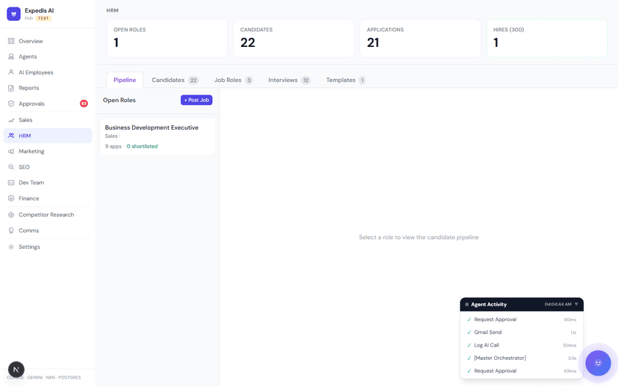Screen dimensions: 618x386
Task: Click the Hires (30D) stat card
Action: [546, 38]
